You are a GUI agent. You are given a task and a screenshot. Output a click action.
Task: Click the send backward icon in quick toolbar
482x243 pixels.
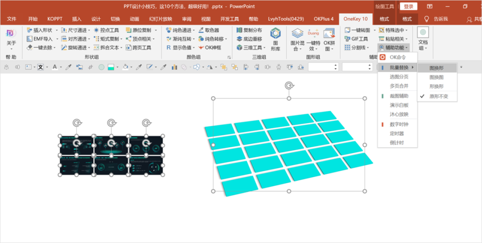click(235, 67)
